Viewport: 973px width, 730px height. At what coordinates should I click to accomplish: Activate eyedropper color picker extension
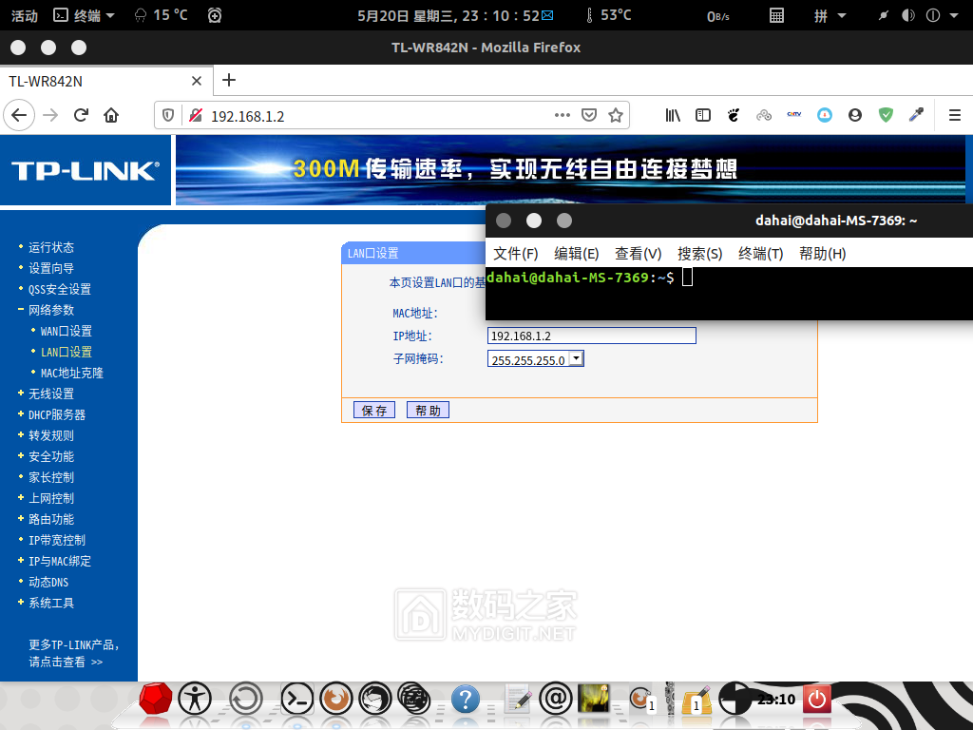[x=916, y=115]
